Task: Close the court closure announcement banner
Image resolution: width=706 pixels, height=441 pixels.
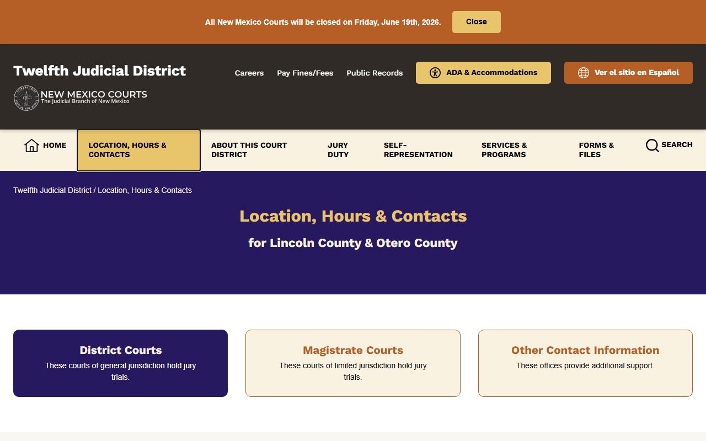Action: pos(477,22)
